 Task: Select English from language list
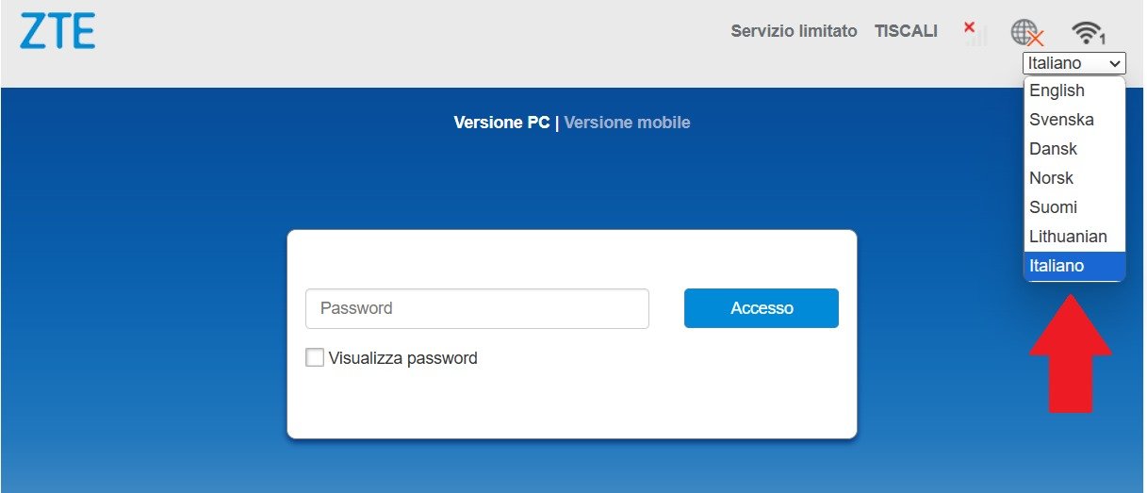[1057, 90]
